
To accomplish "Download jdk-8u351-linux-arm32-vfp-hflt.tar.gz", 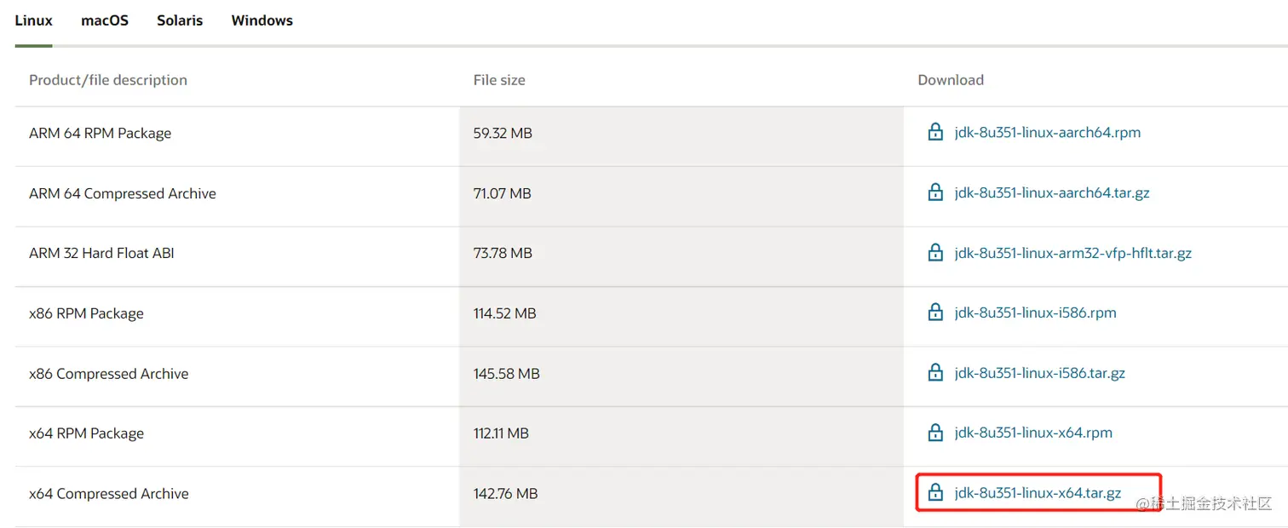I will 1072,253.
